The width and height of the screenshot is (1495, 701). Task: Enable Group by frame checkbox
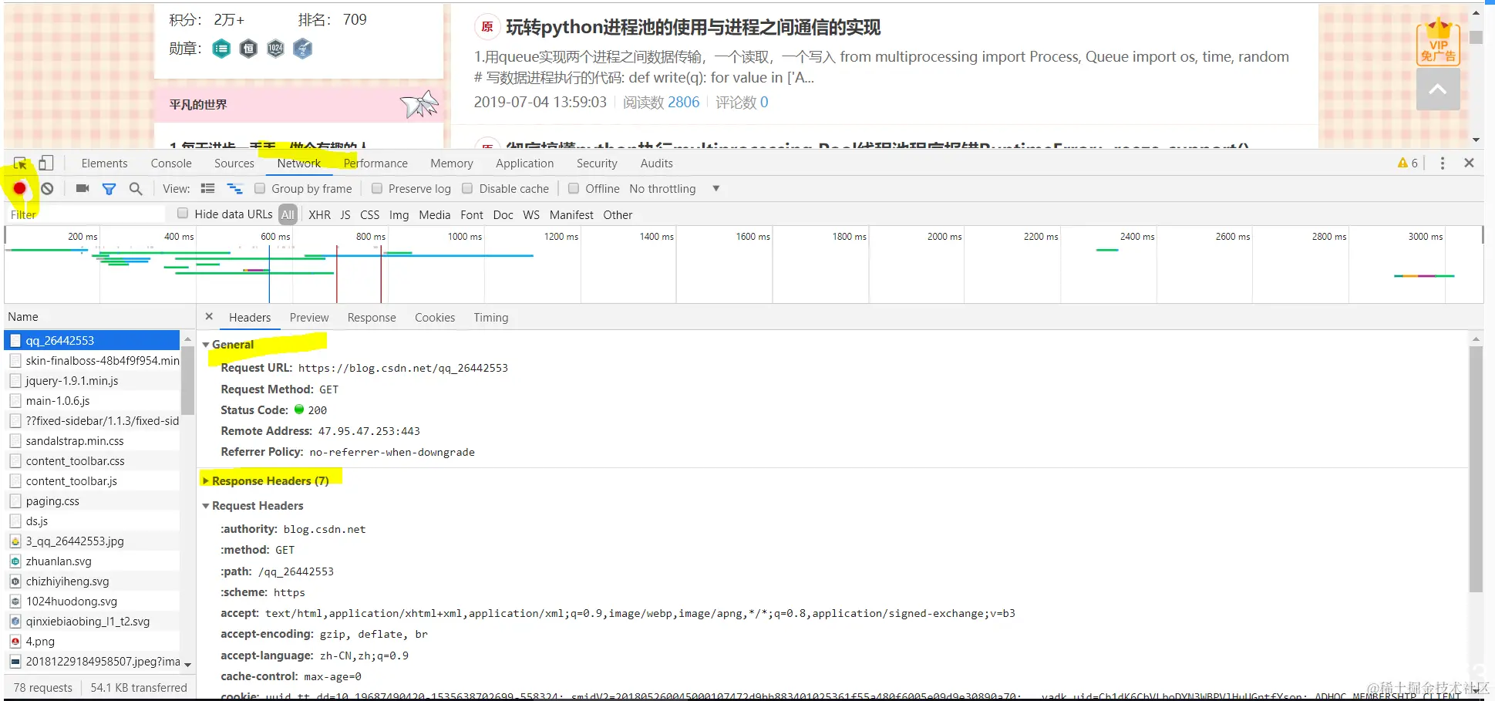[x=260, y=188]
